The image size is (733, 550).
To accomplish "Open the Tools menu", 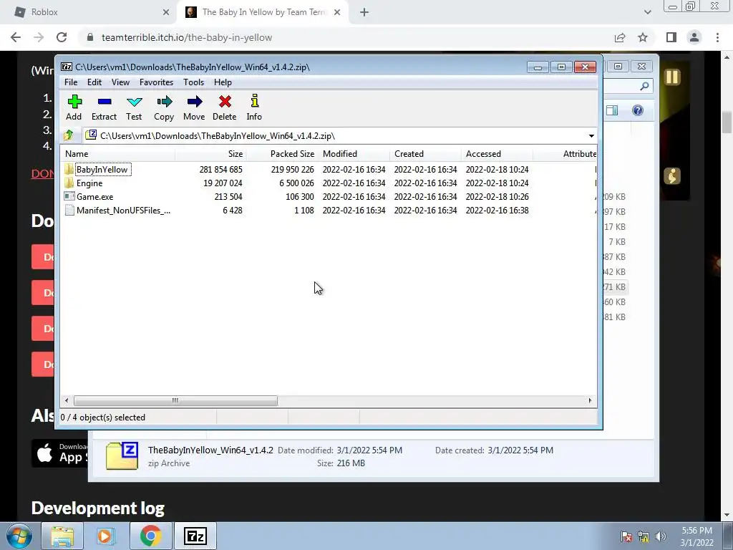I will click(x=193, y=82).
